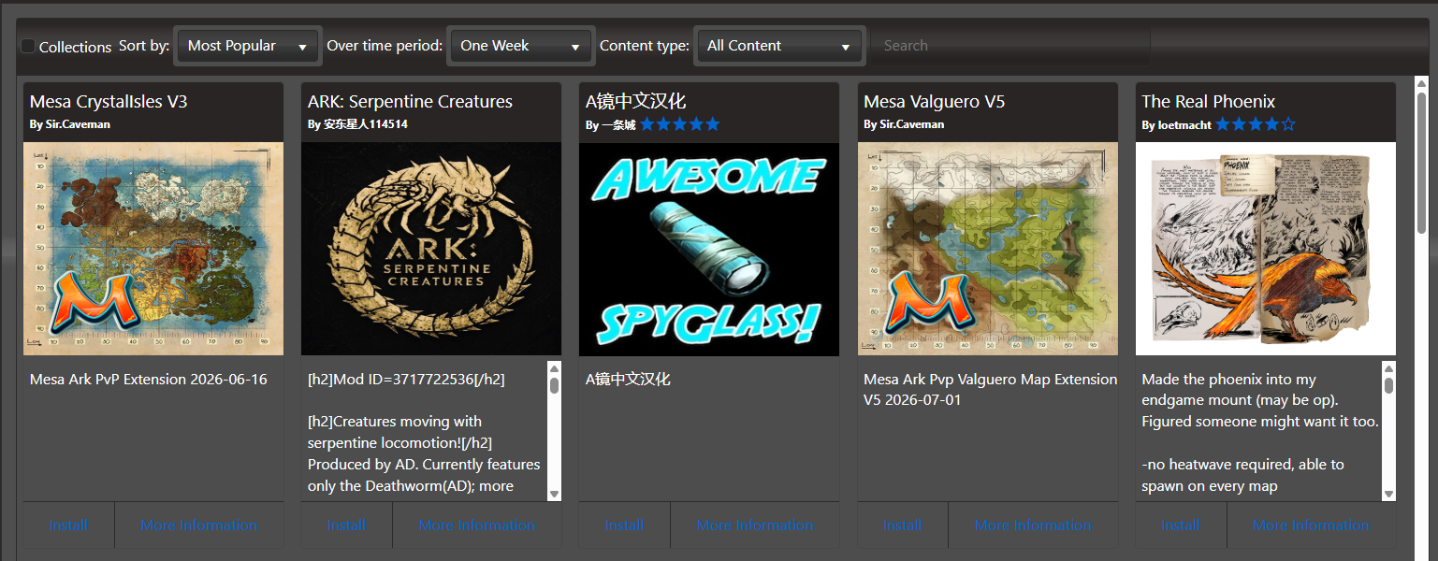Click the A镜中文汉化 card title

[635, 101]
